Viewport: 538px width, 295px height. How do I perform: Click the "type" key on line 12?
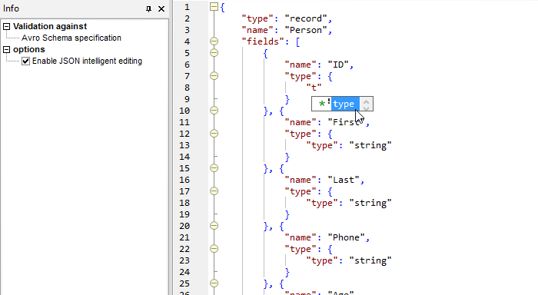click(301, 134)
